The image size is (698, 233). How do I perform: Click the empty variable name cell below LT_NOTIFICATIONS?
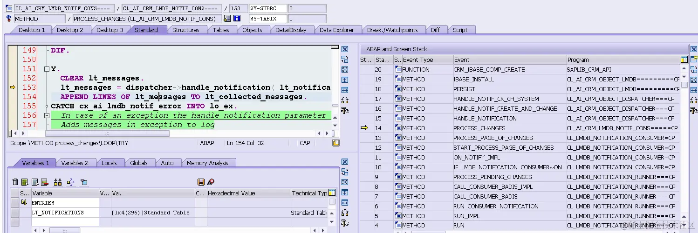[65, 222]
